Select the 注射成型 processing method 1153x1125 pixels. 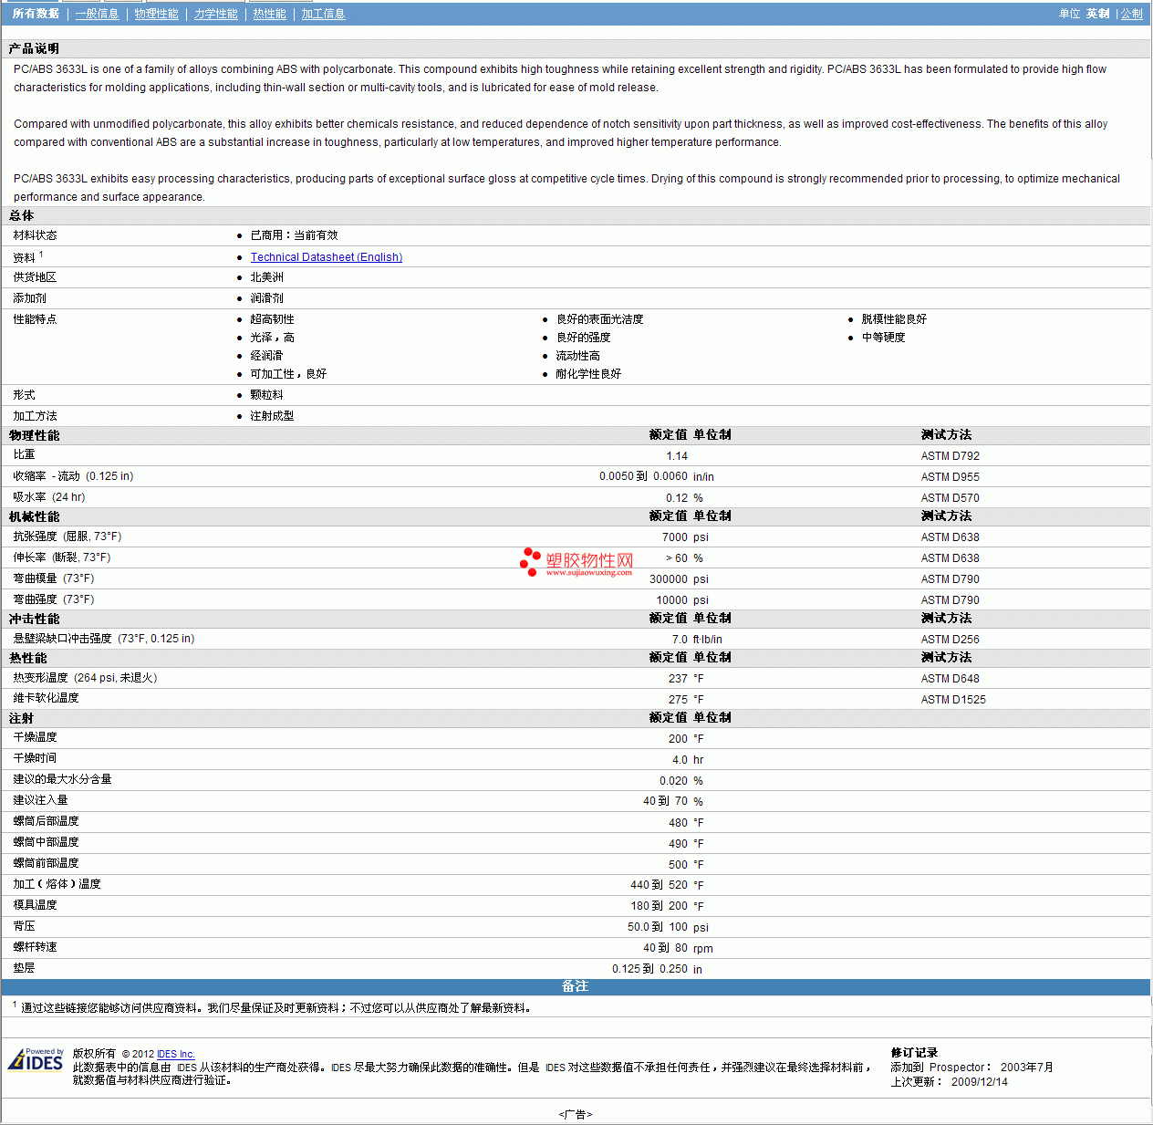coord(272,416)
